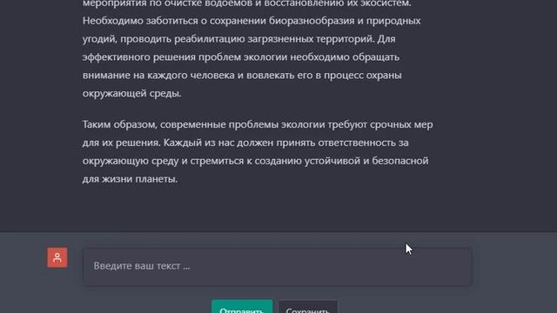This screenshot has width=557, height=313.
Task: Click the line 'окружающей среды.'
Action: [x=131, y=93]
